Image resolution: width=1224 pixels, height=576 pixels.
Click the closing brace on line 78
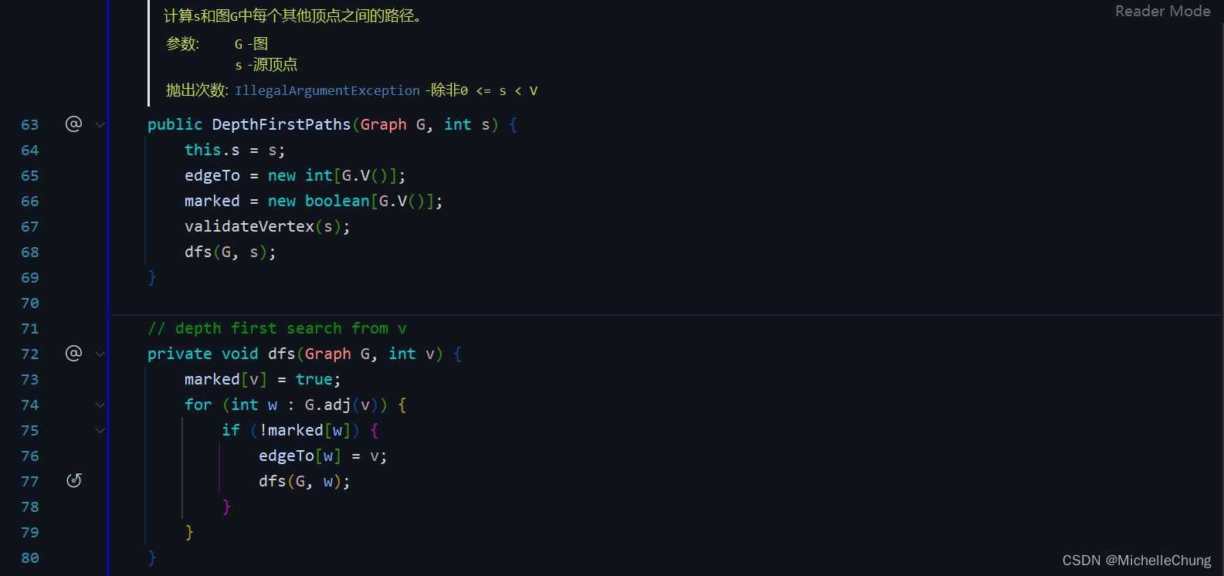226,507
